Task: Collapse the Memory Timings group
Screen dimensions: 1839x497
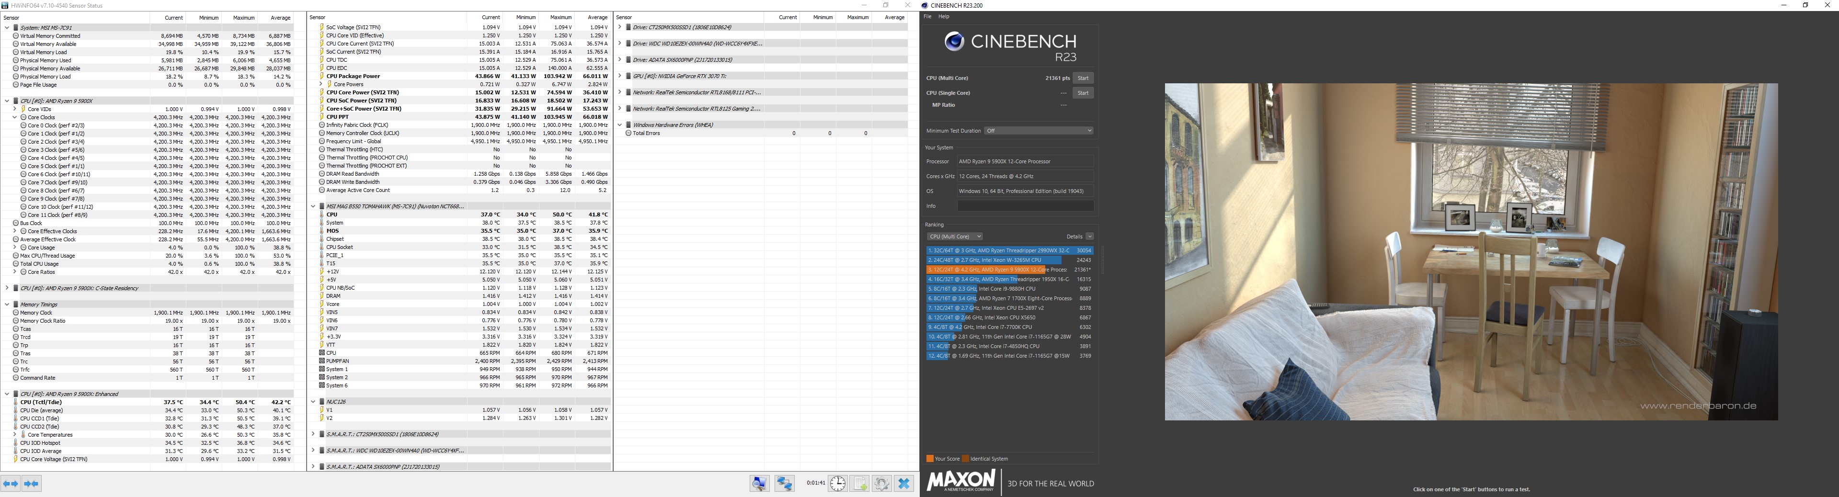Action: [7, 305]
